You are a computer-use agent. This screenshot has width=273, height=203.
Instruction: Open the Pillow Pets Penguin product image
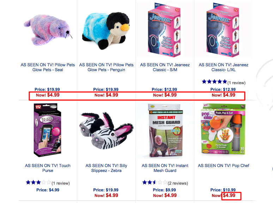tap(106, 31)
